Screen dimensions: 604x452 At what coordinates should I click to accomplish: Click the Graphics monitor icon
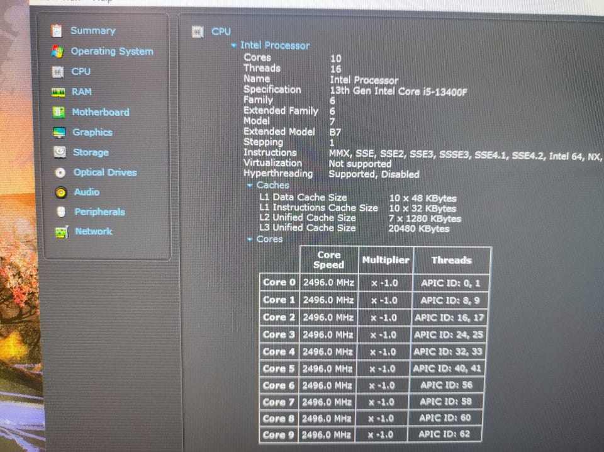[x=59, y=132]
